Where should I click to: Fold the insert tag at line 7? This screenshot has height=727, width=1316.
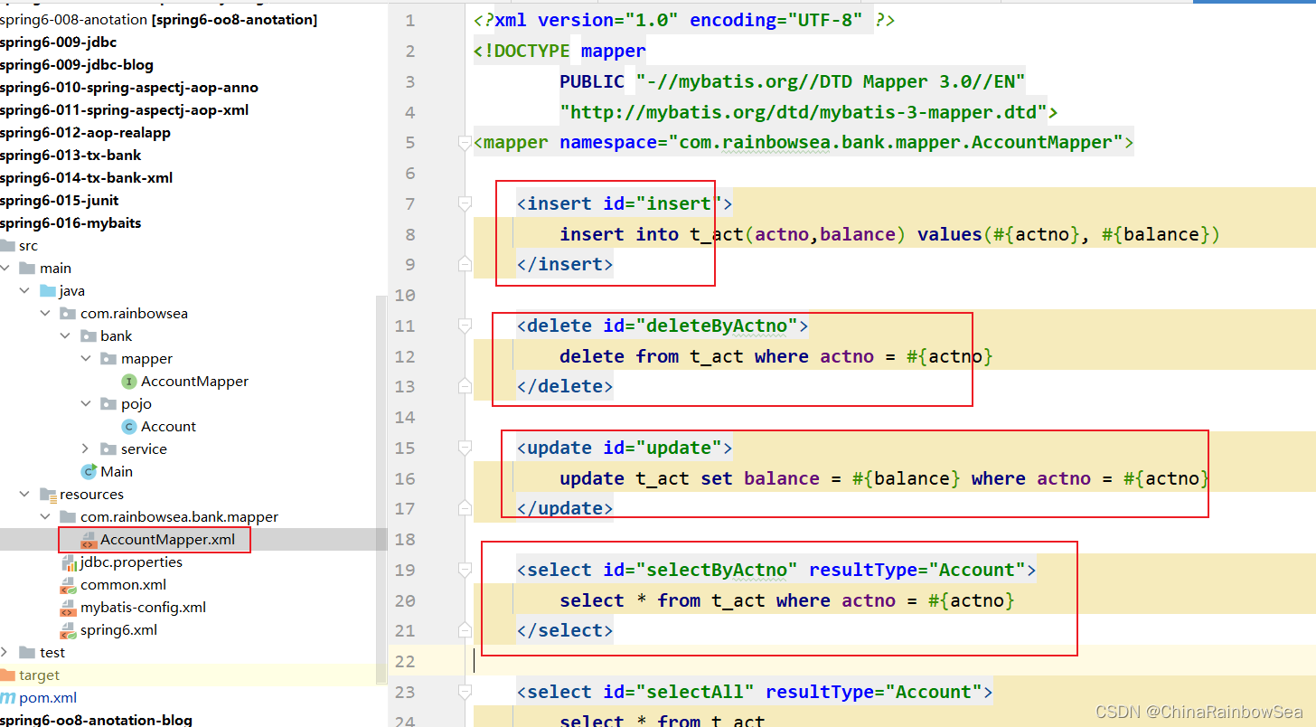click(465, 203)
